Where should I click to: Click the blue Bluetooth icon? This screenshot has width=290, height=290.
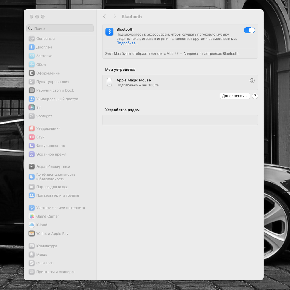coord(109,32)
